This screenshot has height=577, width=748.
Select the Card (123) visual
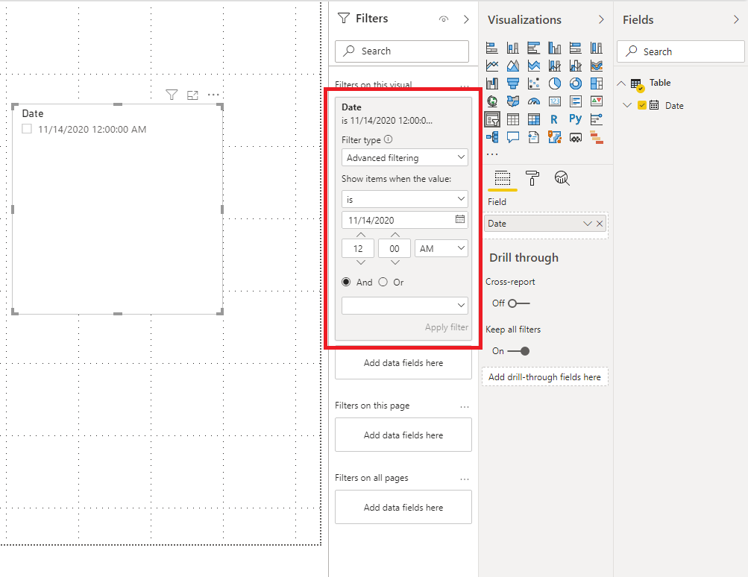(x=554, y=101)
